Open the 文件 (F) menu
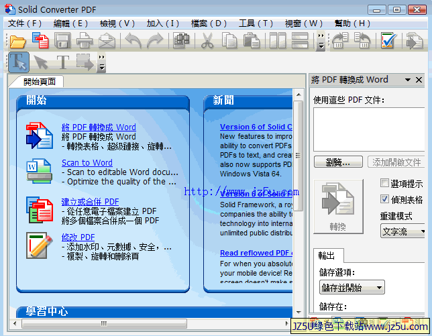 pos(25,23)
